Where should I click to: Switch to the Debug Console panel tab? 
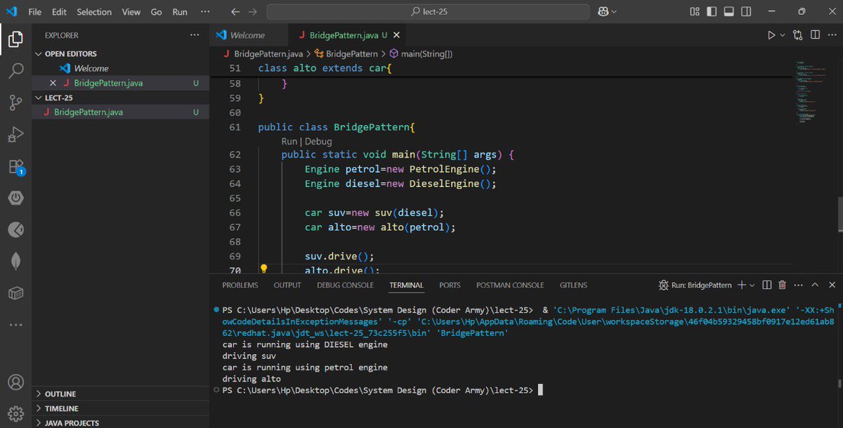345,285
